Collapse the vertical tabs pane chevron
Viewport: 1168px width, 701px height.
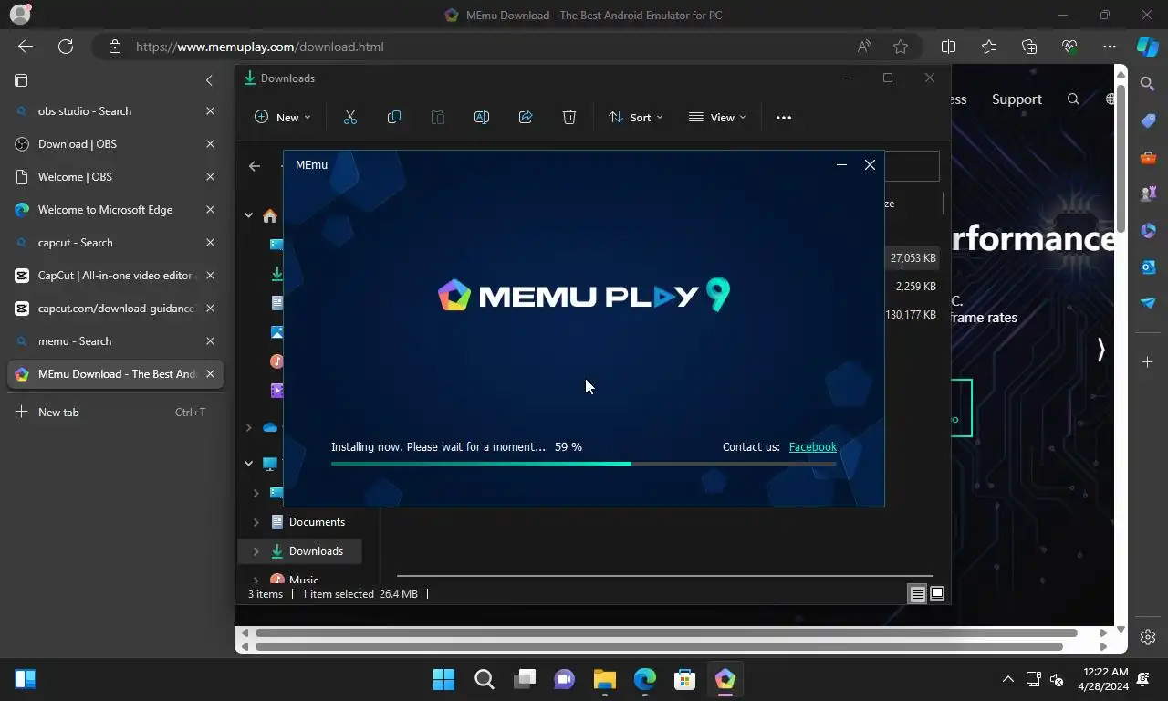tap(209, 80)
